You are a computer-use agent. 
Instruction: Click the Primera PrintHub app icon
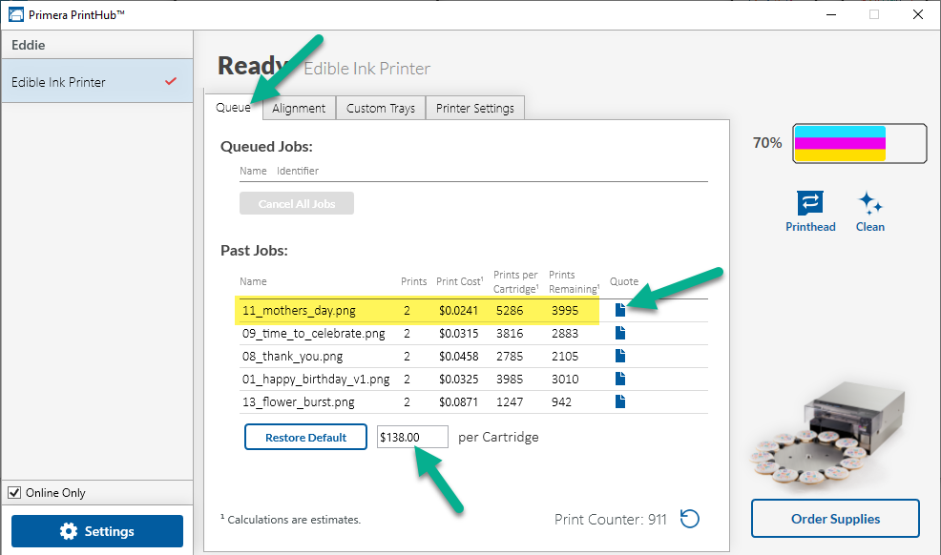(15, 14)
